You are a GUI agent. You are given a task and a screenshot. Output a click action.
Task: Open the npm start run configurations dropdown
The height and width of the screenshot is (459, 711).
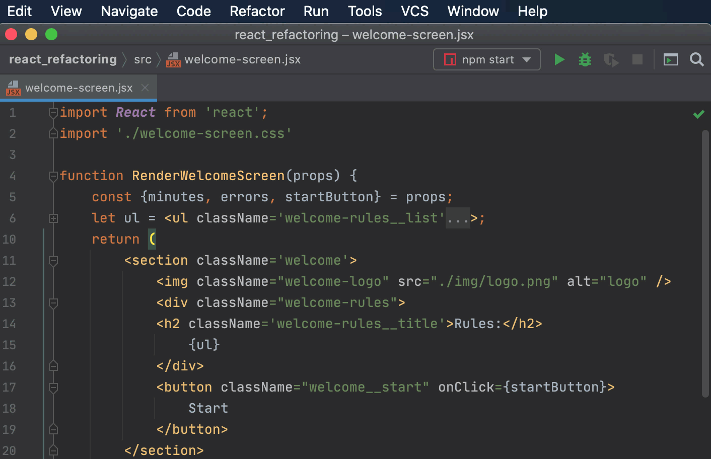pos(528,59)
